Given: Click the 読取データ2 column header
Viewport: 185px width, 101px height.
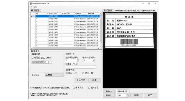Looking at the screenshot, I should (68, 13).
